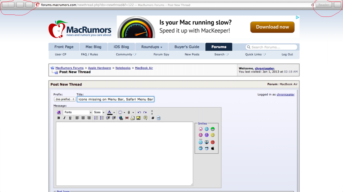Open the Buyer's Guide tab
The height and width of the screenshot is (192, 343).
[x=187, y=47]
